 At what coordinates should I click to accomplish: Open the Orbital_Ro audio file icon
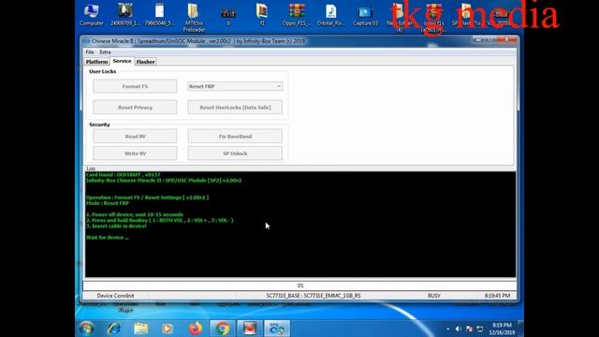click(330, 15)
